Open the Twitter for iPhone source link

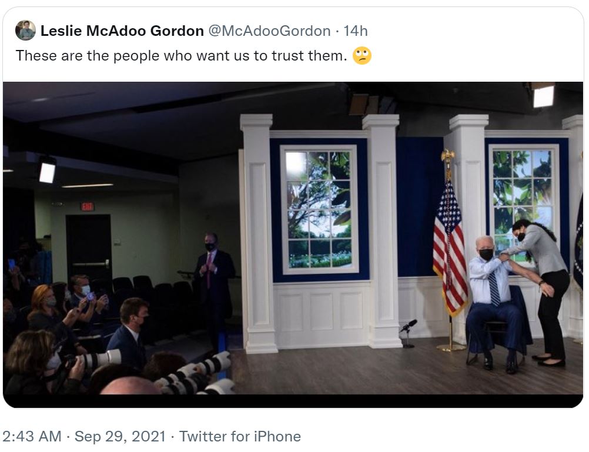(240, 437)
